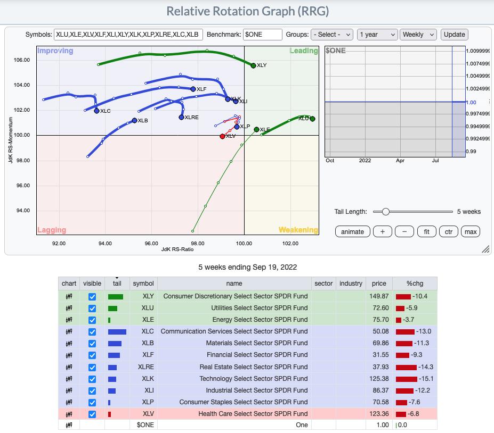Open the chart icon for XLP row
This screenshot has width=494, height=433.
pyautogui.click(x=69, y=402)
